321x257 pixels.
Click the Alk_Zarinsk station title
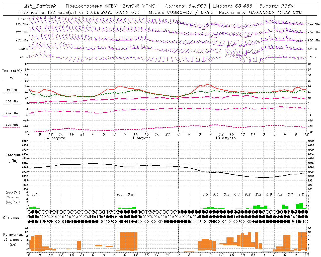(x=40, y=6)
